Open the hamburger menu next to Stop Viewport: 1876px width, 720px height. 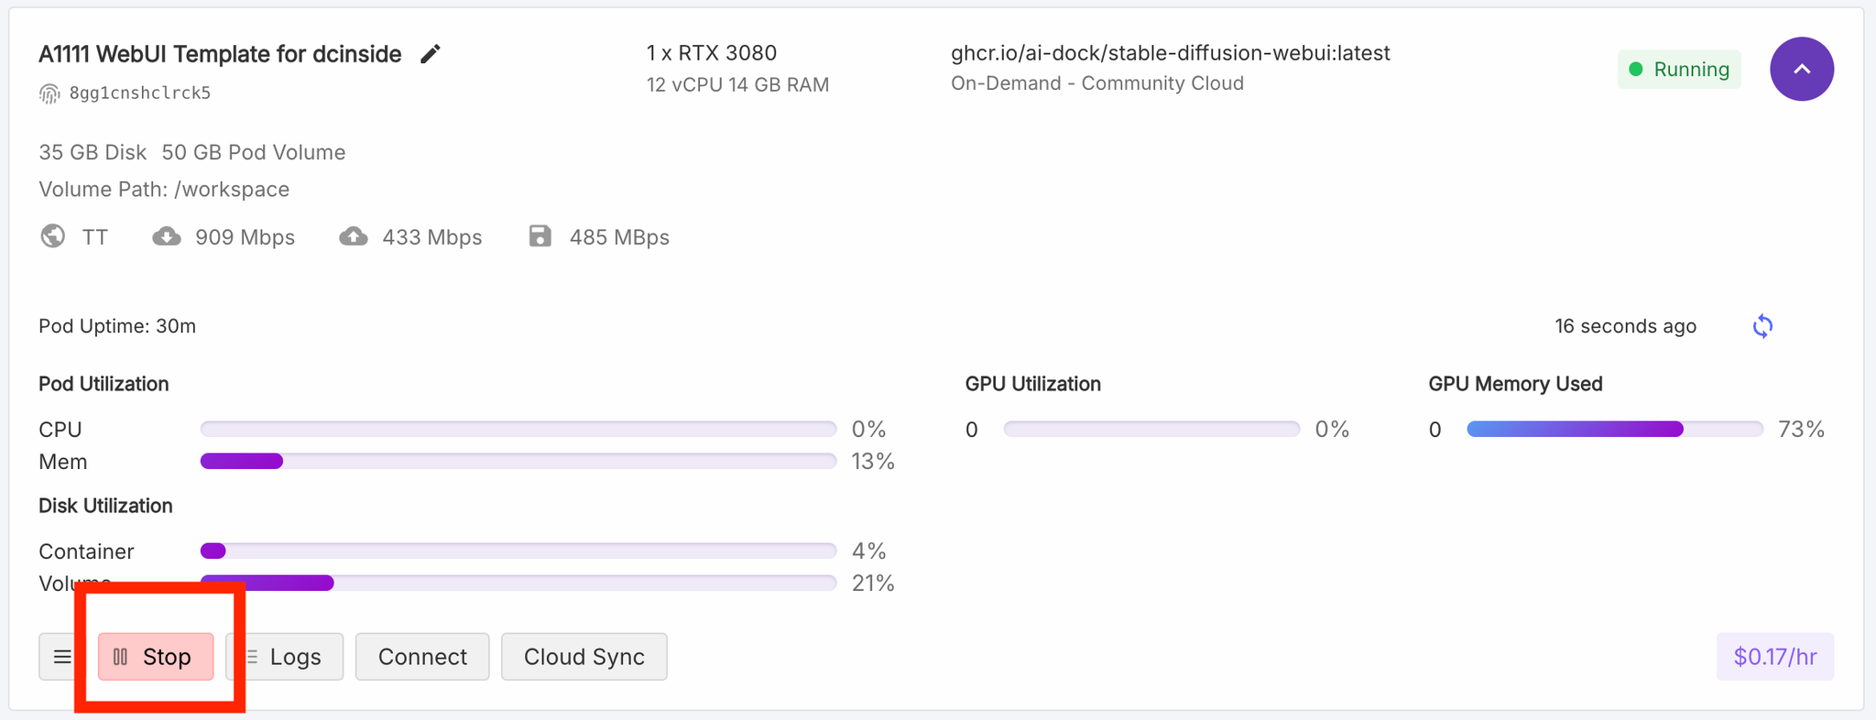pos(62,657)
